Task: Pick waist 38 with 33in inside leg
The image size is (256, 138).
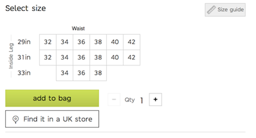Action: click(x=98, y=73)
